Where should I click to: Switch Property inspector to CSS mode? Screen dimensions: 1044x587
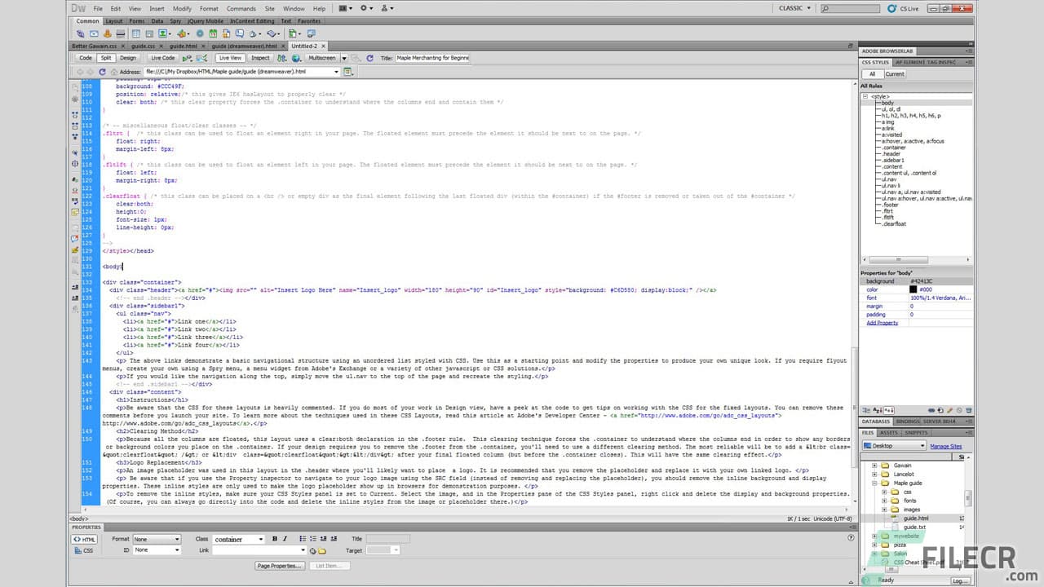pyautogui.click(x=84, y=550)
